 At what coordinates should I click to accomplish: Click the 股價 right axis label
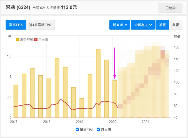(177, 37)
